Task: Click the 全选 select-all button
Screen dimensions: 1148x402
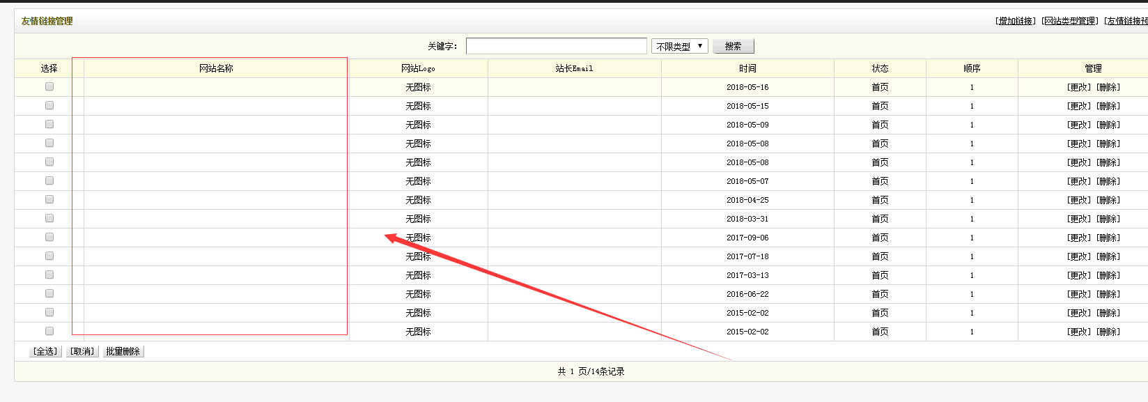Action: [x=45, y=352]
